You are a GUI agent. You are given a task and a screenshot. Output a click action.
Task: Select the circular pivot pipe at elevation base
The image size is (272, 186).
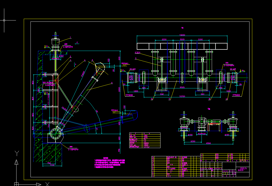coord(55,133)
